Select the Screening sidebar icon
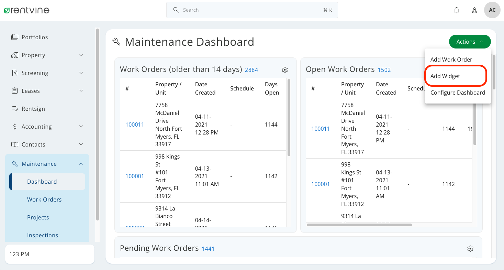504x270 pixels. point(14,73)
